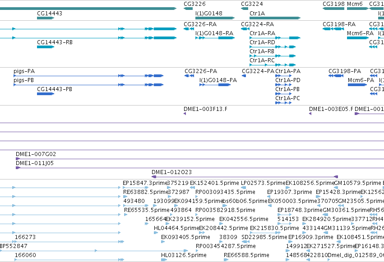Select transcript CG14443-RB
The image size is (384, 262).
click(x=55, y=42)
